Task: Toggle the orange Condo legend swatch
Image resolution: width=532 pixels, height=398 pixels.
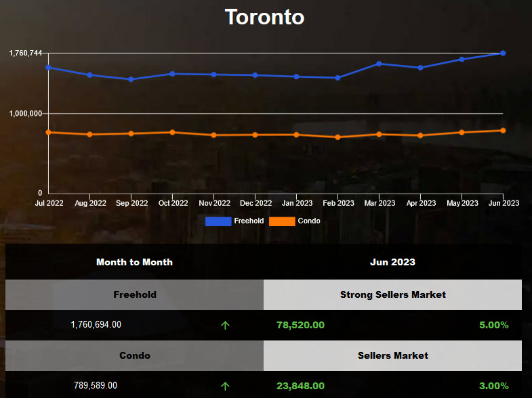Action: pyautogui.click(x=282, y=221)
